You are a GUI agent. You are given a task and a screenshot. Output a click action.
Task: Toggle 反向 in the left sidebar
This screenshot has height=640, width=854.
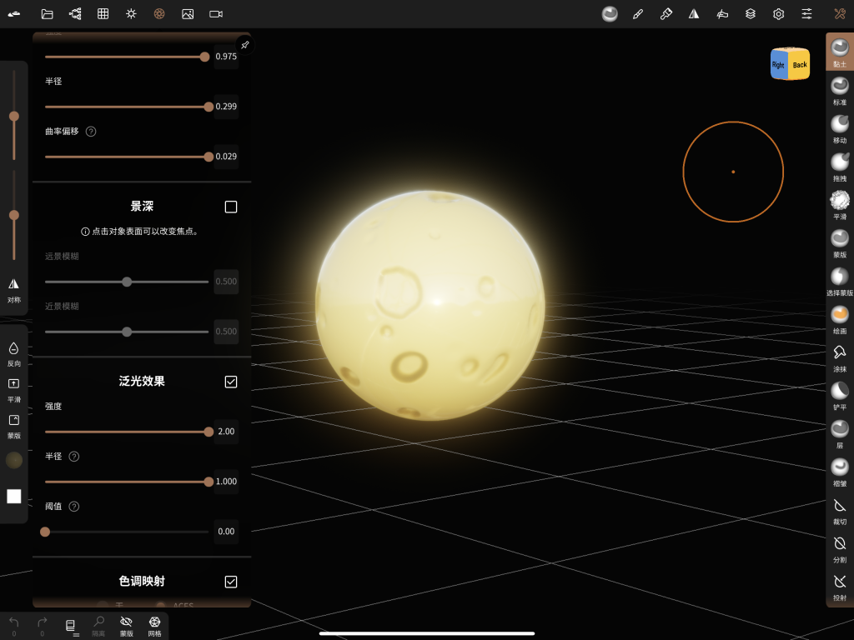[14, 354]
